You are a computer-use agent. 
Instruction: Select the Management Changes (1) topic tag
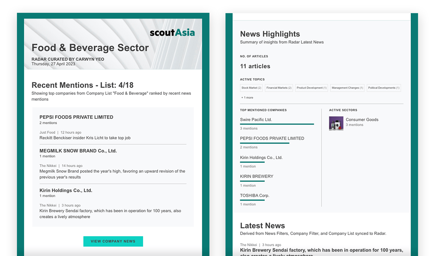[x=347, y=88]
